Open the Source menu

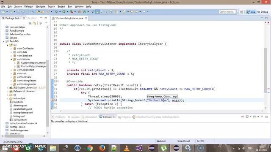pyautogui.click(x=18, y=7)
